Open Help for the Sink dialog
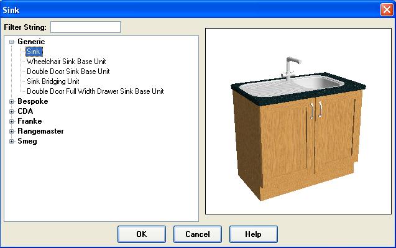Image resolution: width=396 pixels, height=248 pixels. click(x=253, y=234)
